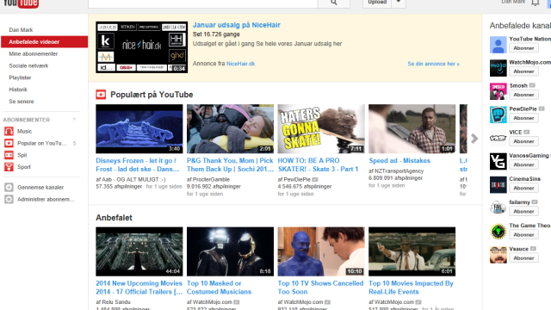551x310 pixels.
Task: Subscribe to VICE with Abonner
Action: click(x=523, y=141)
